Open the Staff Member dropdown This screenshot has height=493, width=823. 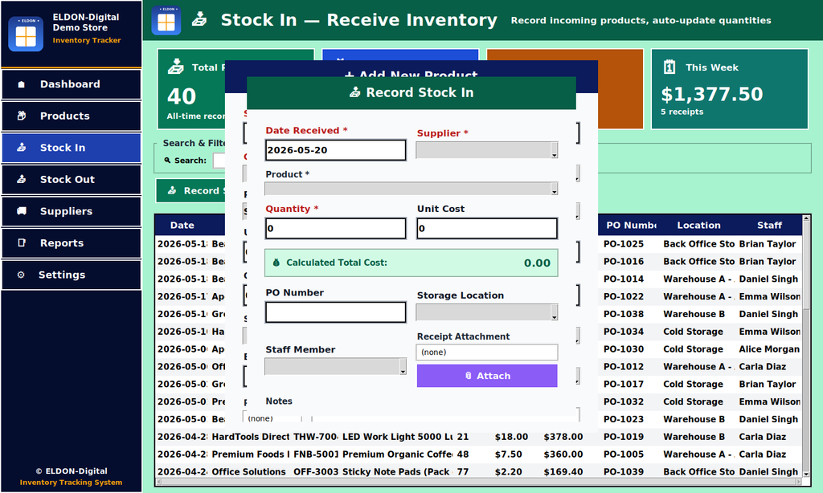pos(335,367)
